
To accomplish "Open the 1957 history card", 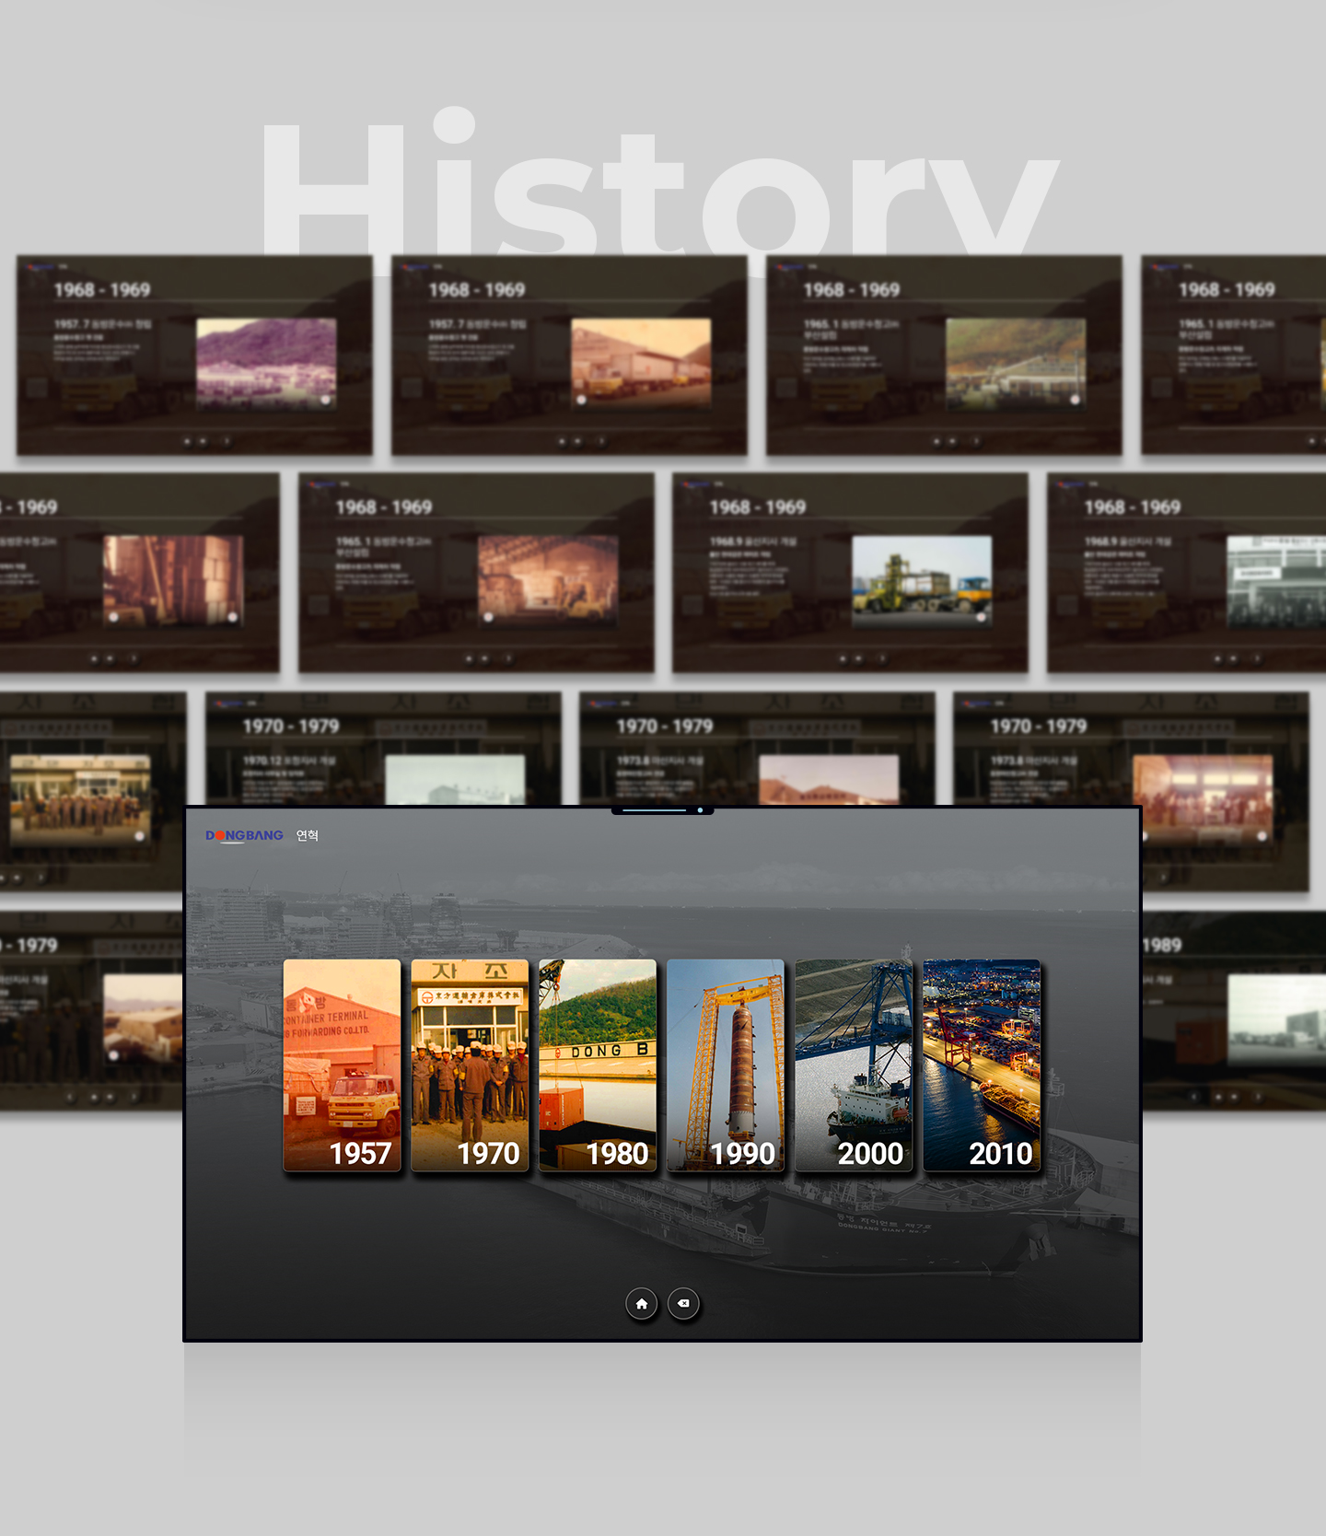I will (342, 1065).
